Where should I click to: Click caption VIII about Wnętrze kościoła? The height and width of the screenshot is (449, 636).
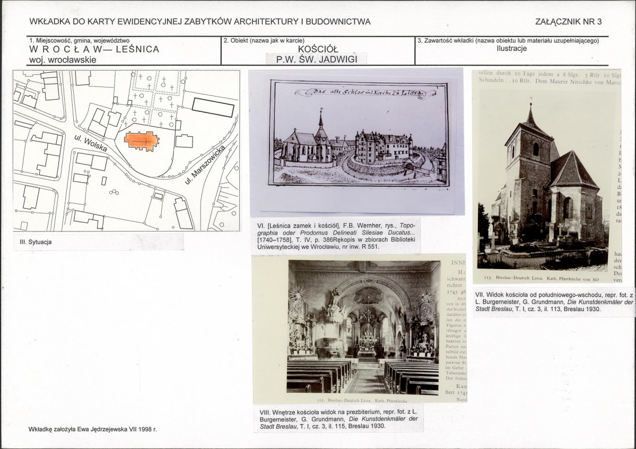click(338, 419)
